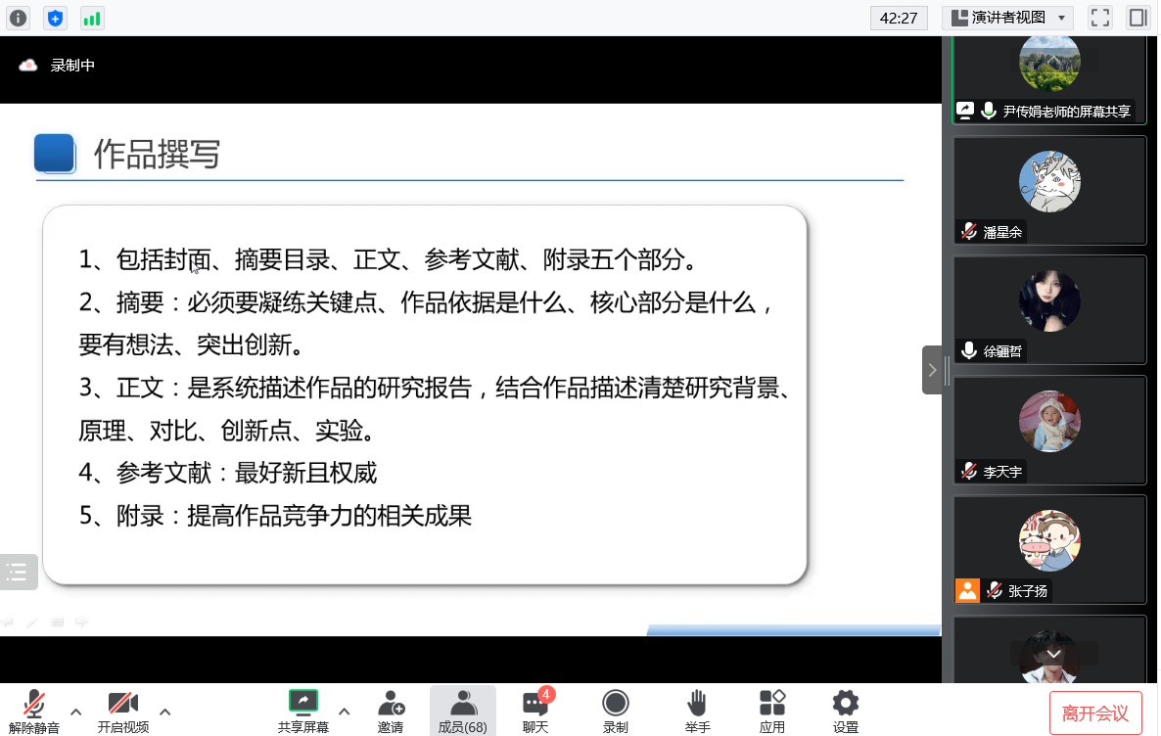Open the speaker view dropdown

pyautogui.click(x=1007, y=18)
